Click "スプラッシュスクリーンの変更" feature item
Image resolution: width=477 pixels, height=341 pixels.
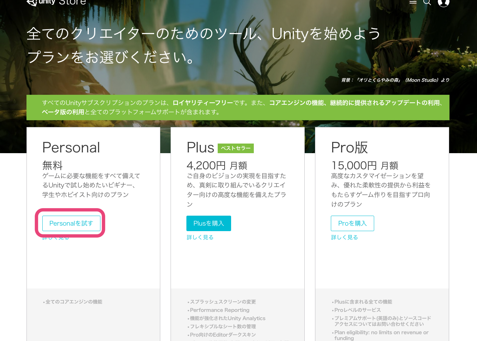(x=223, y=302)
